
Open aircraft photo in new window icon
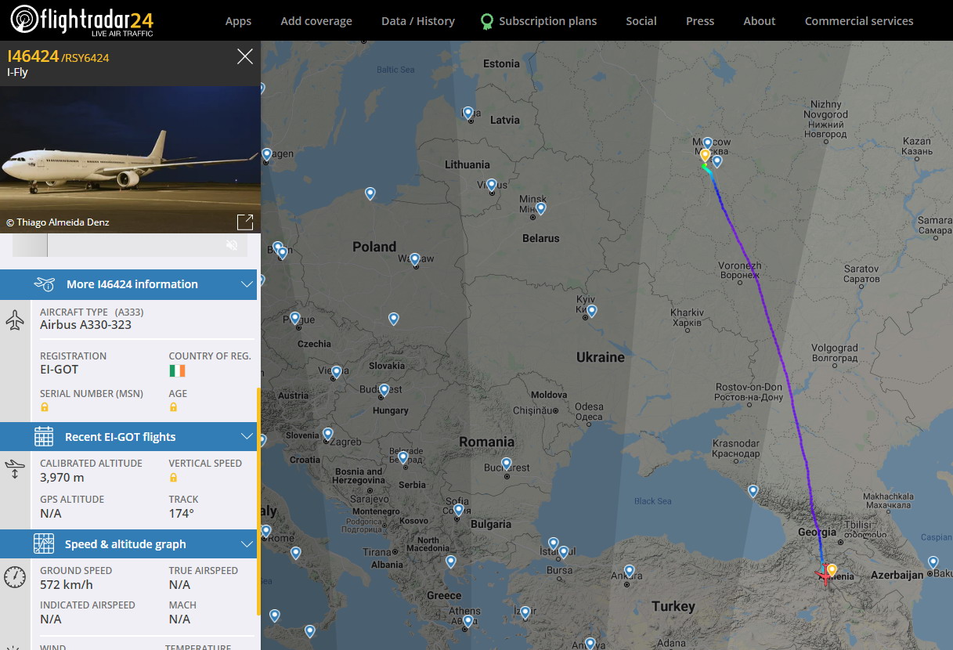[244, 222]
